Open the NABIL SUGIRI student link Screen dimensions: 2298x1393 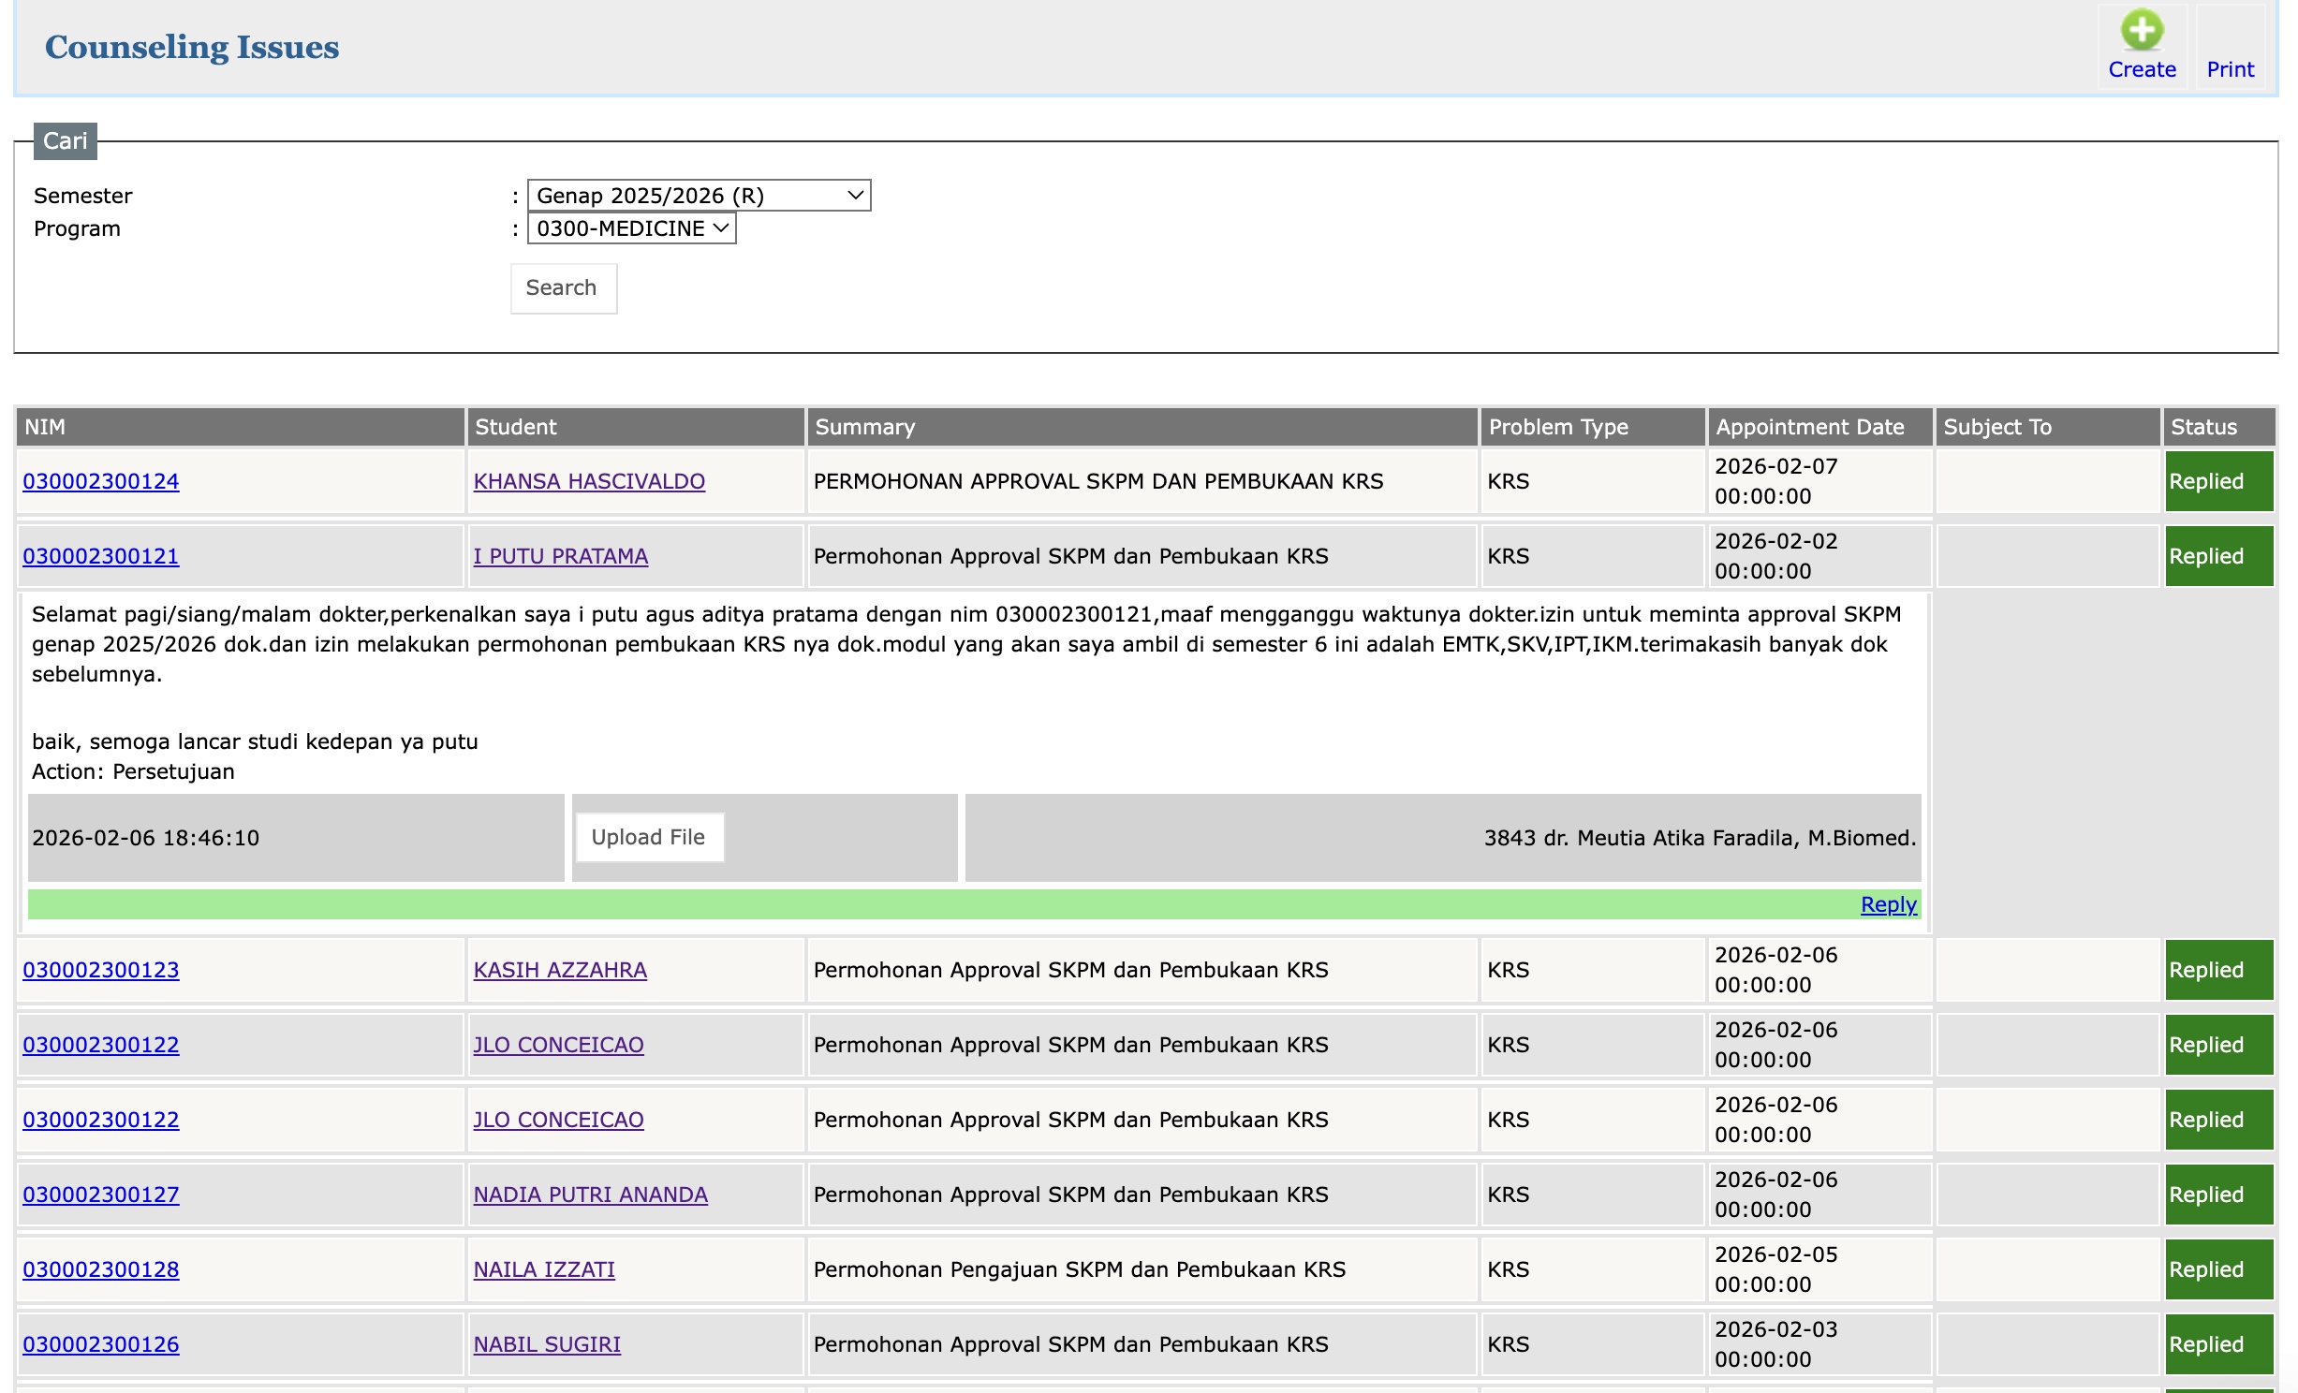[x=547, y=1344]
